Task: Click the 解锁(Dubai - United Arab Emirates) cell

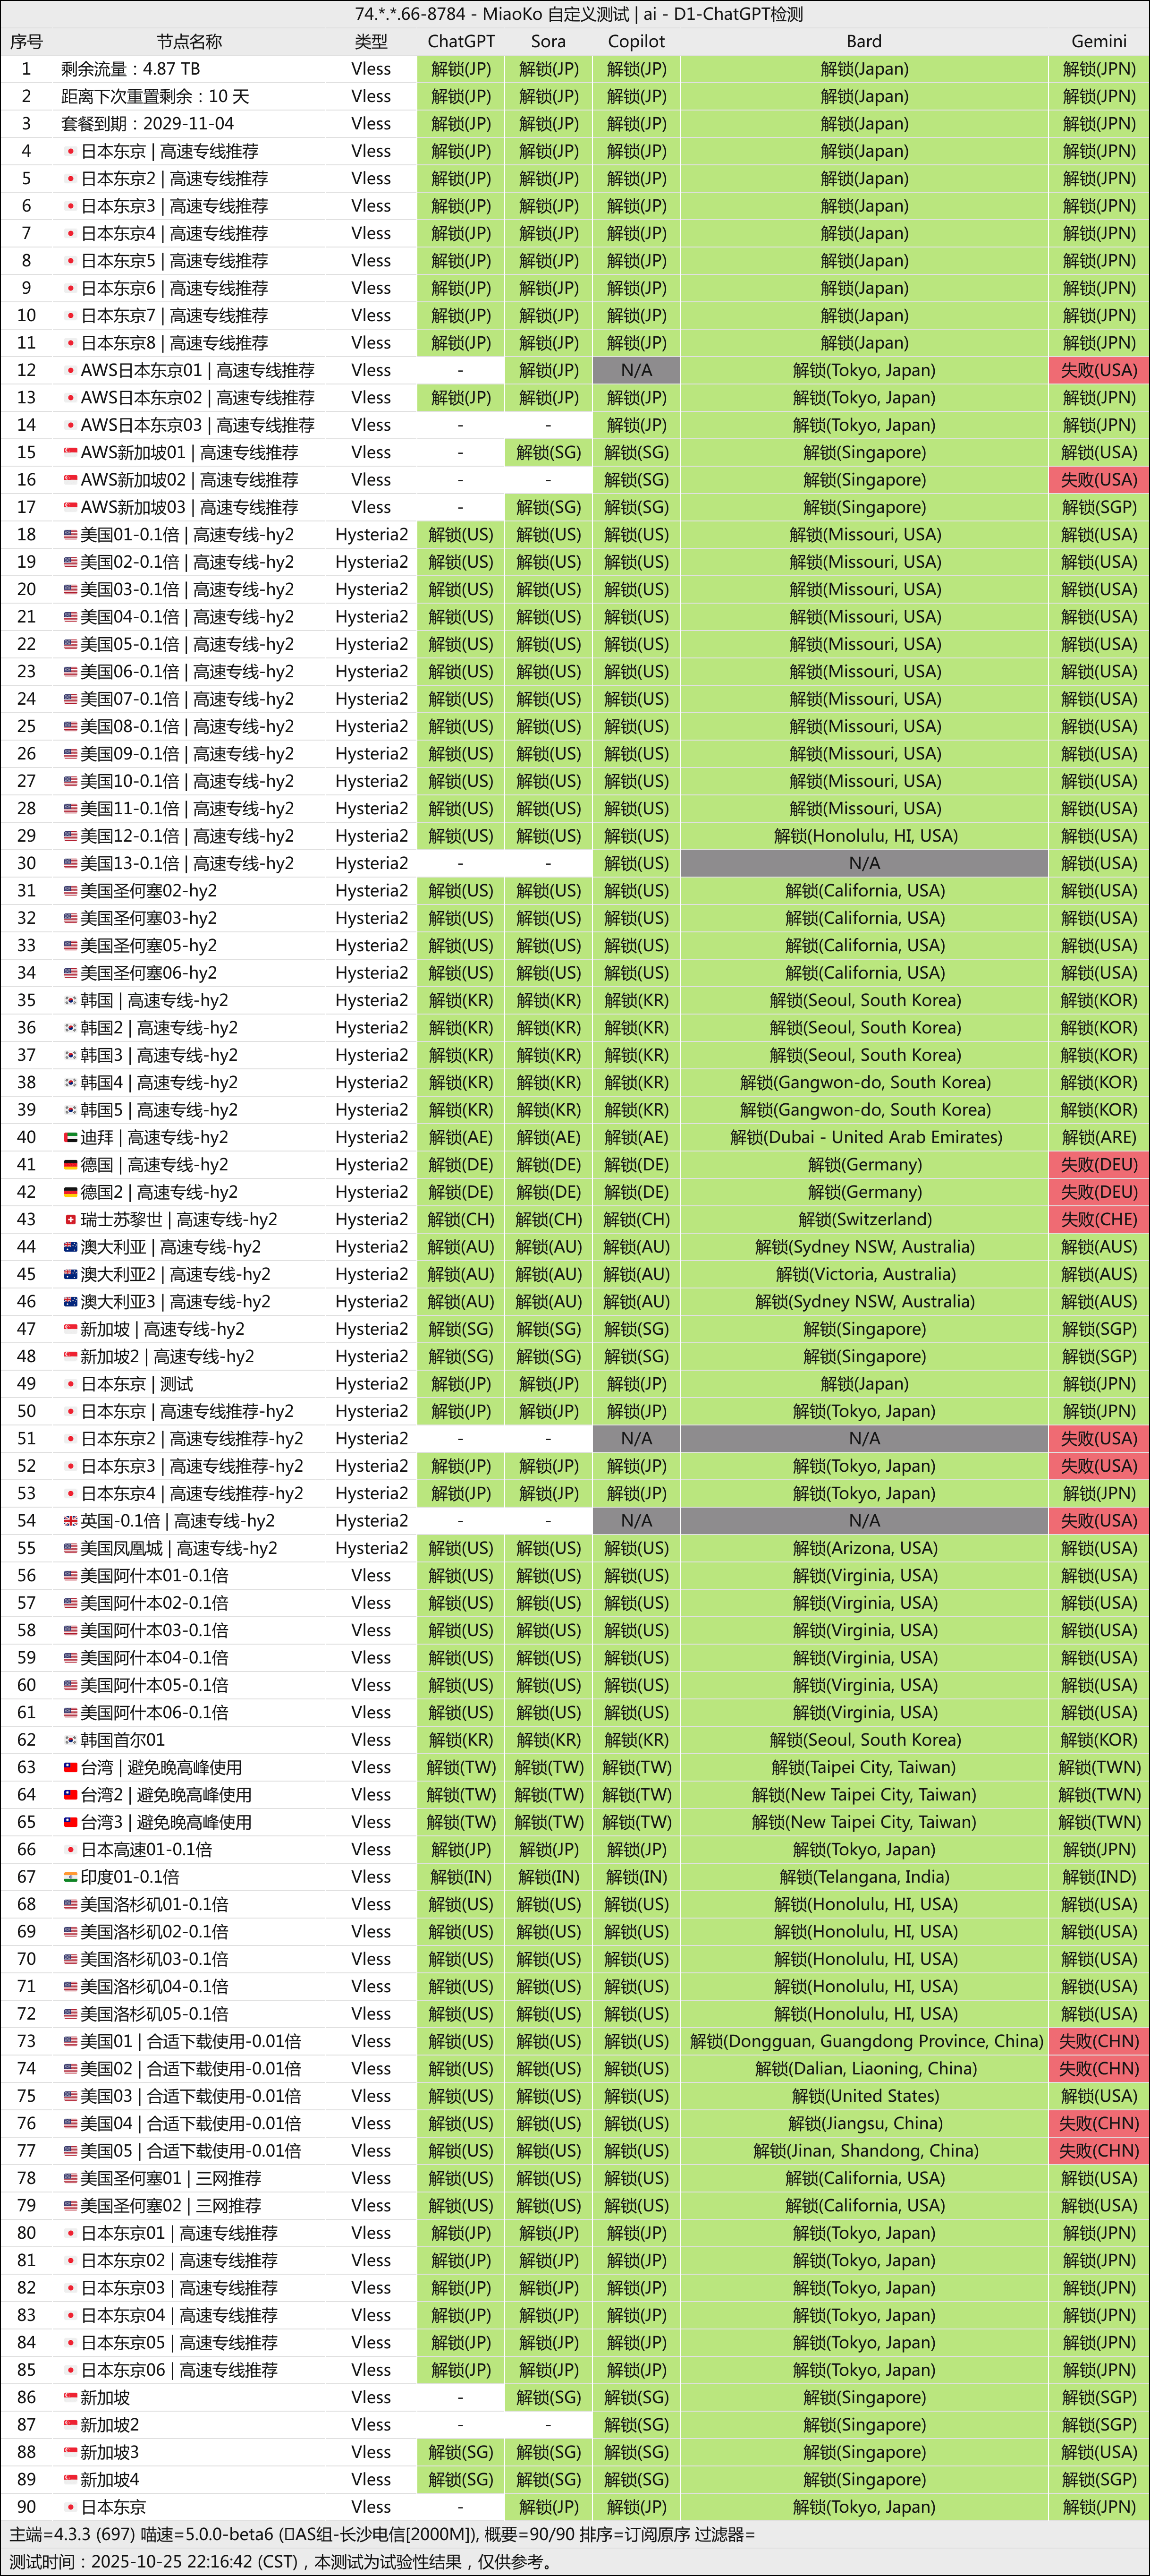Action: (864, 1137)
